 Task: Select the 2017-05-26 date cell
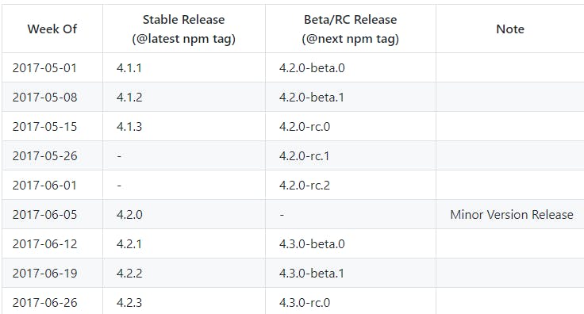tap(52, 155)
